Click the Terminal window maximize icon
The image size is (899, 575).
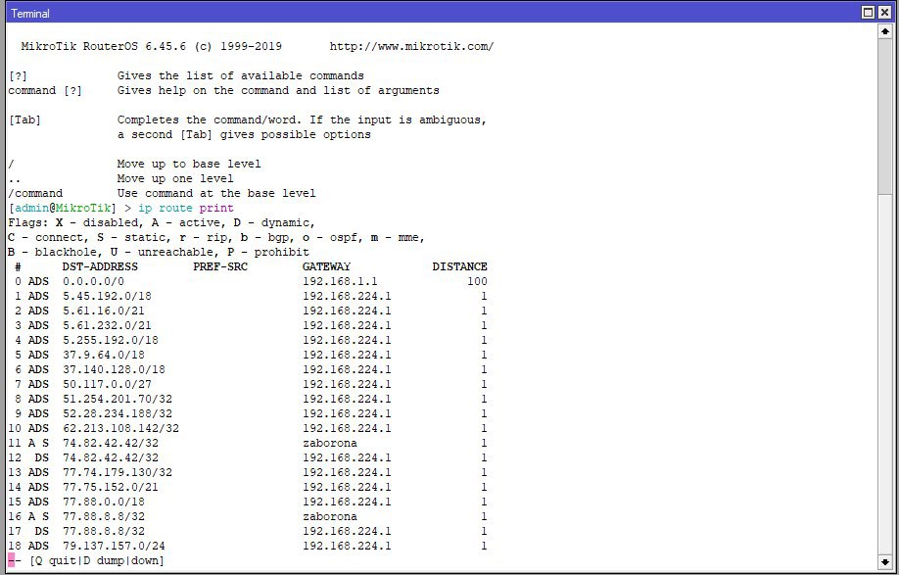point(868,13)
